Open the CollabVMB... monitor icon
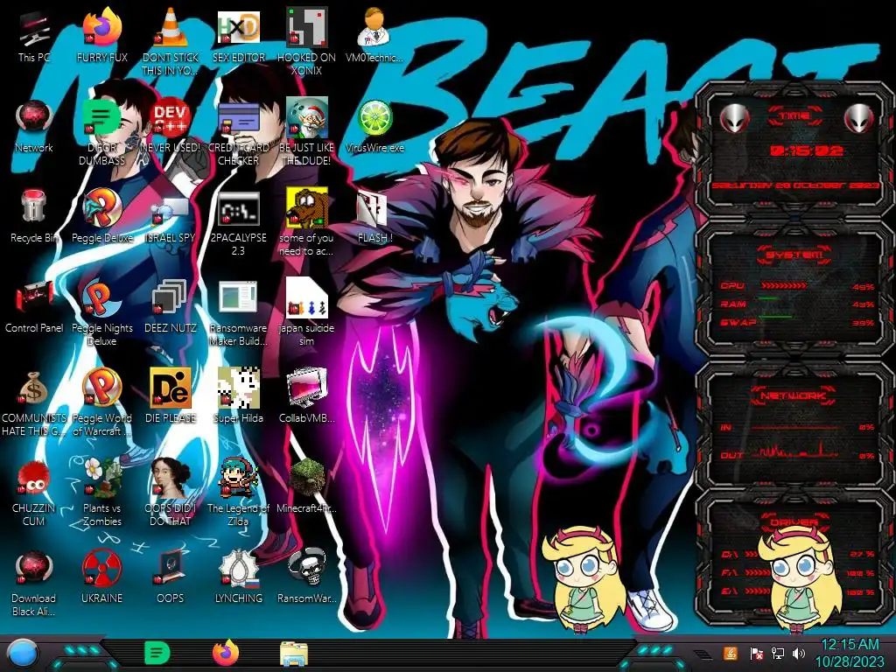 [x=307, y=388]
